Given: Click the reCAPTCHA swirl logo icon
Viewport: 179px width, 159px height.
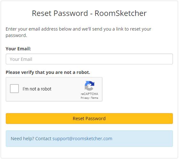Looking at the screenshot, I should (x=89, y=86).
